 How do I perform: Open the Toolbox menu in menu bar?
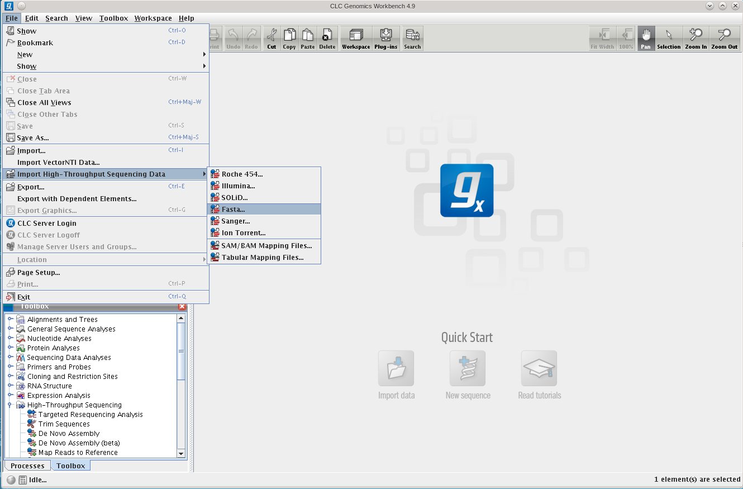(x=114, y=18)
